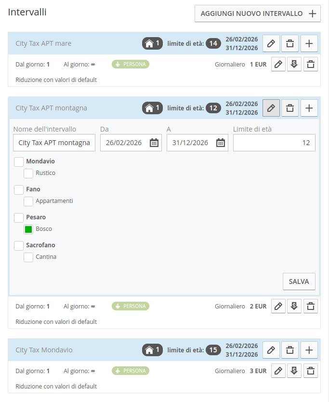The image size is (329, 402).
Task: Click AGGIUNGI NUOVO INTERVALLO button
Action: click(x=258, y=13)
